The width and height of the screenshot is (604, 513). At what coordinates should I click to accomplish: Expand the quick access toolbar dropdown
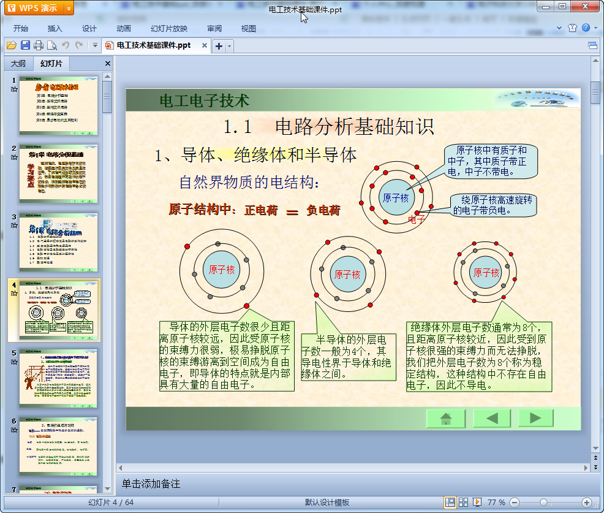tap(95, 45)
